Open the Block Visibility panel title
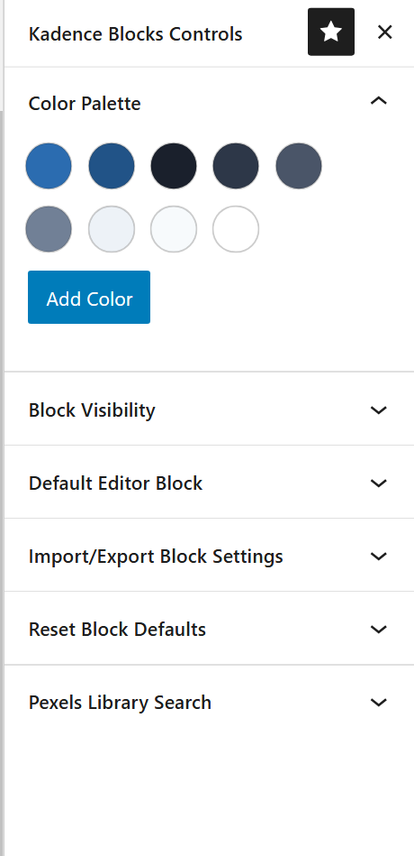Screen dimensions: 414x856 pyautogui.click(x=92, y=410)
